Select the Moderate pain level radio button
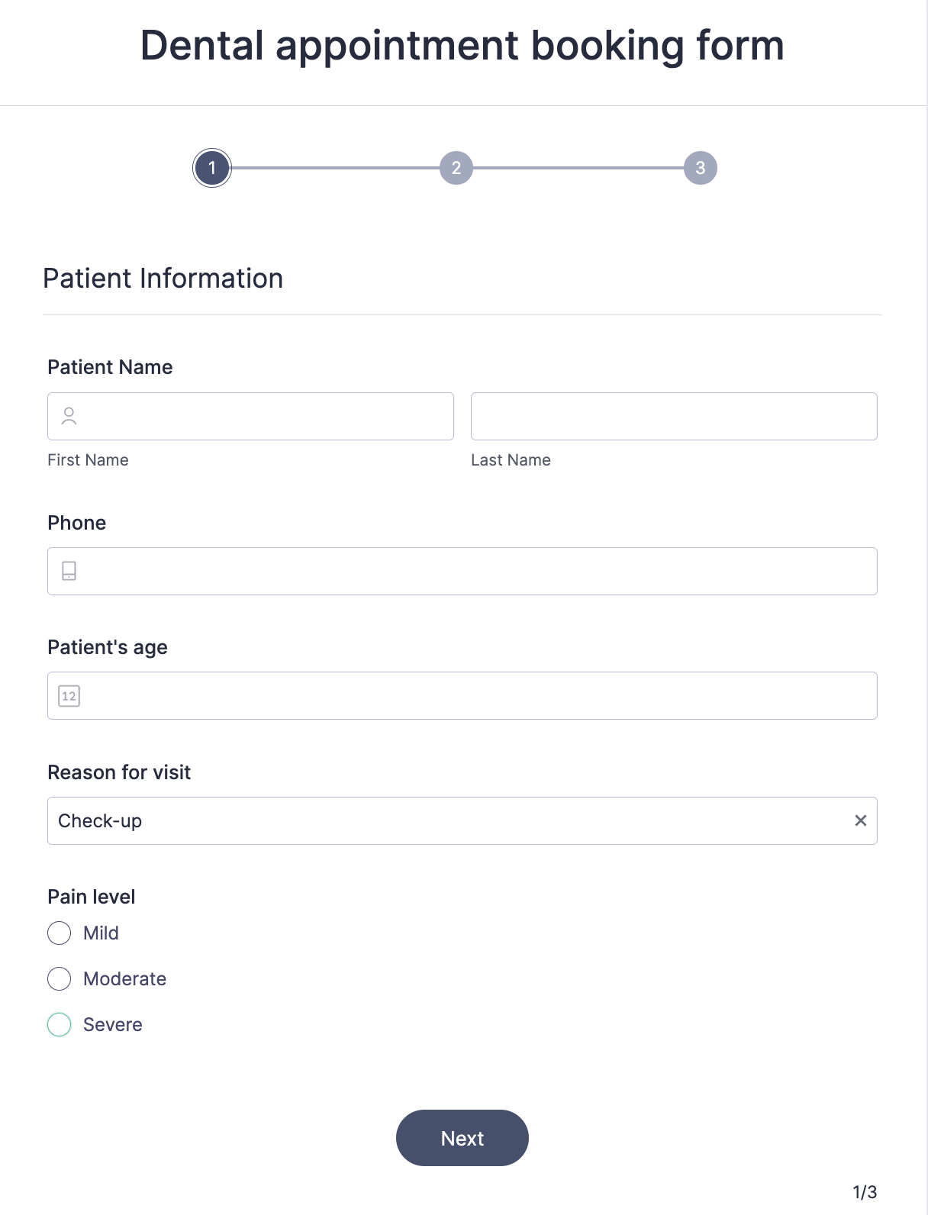Image resolution: width=928 pixels, height=1215 pixels. coord(60,978)
